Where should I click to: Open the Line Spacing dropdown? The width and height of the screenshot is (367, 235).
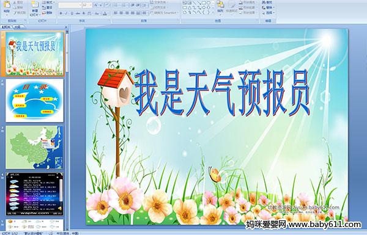(145, 5)
